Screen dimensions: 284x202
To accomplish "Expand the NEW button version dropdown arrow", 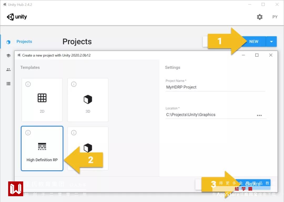I will tap(271, 41).
